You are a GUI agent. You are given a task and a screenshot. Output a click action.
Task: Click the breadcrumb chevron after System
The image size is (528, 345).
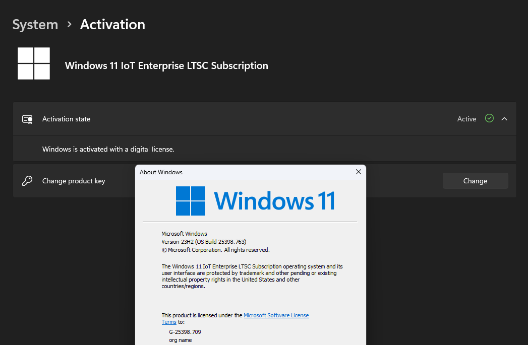click(x=70, y=24)
